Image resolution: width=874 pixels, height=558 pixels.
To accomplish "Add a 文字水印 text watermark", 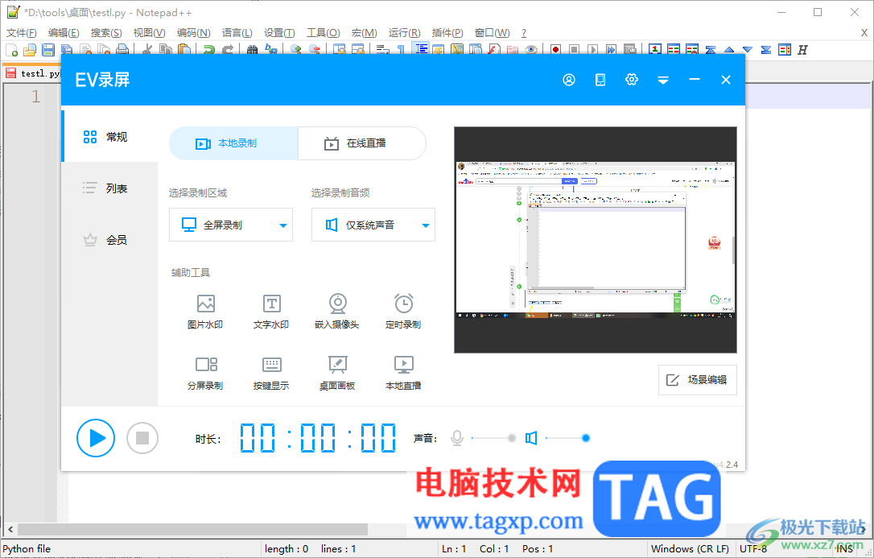I will [x=271, y=312].
